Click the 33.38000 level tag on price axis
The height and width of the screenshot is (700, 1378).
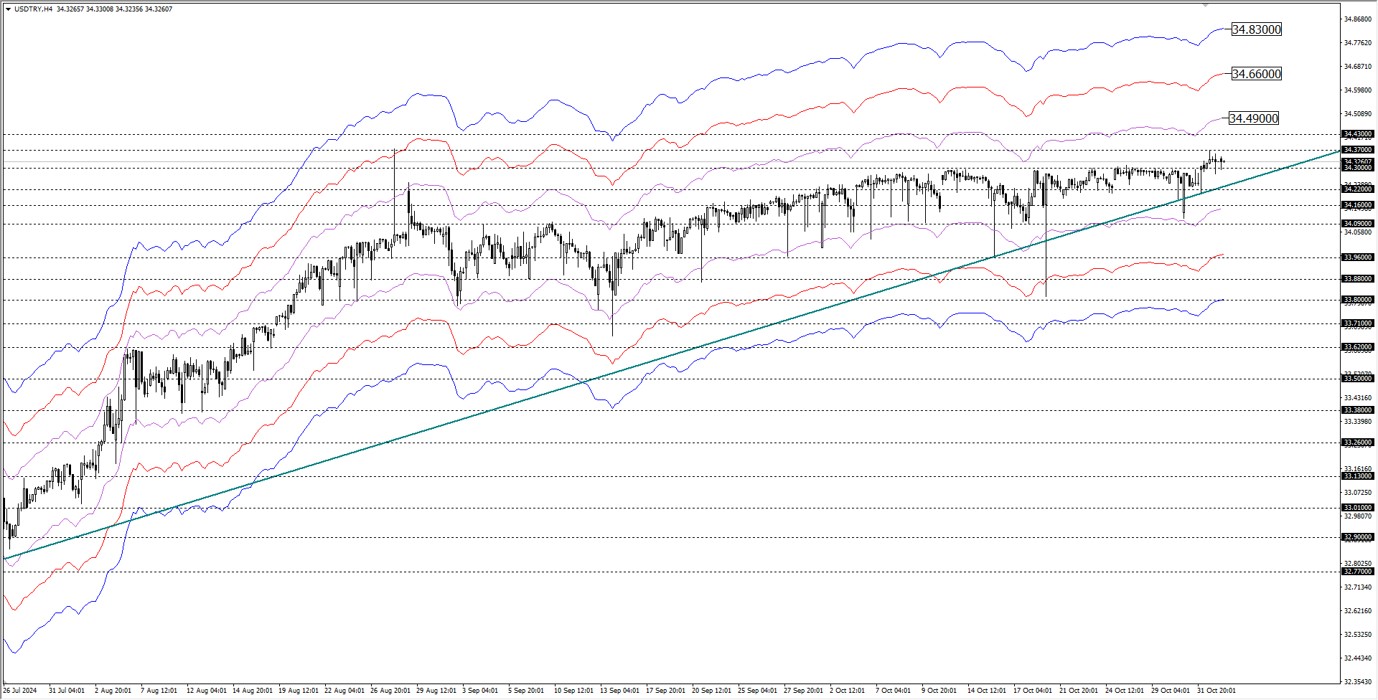click(x=1358, y=410)
